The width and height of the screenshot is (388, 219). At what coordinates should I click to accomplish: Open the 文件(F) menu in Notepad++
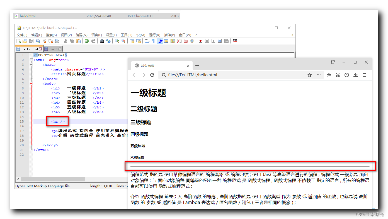(x=22, y=35)
